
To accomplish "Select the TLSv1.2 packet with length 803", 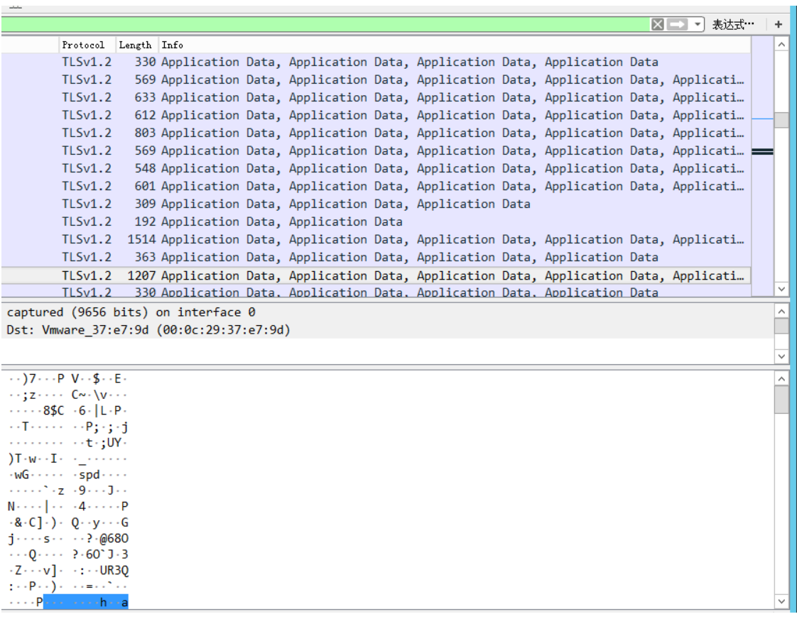I will coord(355,133).
